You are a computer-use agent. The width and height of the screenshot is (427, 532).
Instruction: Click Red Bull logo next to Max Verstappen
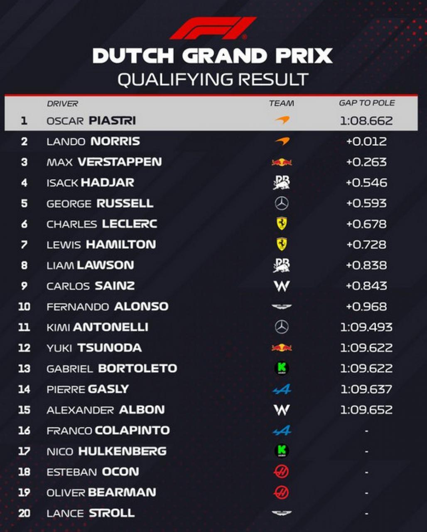pos(282,162)
